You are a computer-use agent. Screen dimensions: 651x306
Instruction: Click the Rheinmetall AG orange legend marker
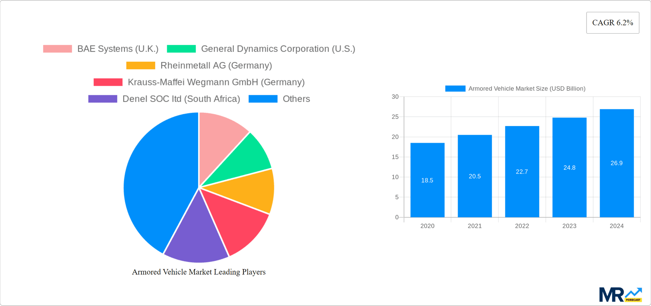click(140, 65)
